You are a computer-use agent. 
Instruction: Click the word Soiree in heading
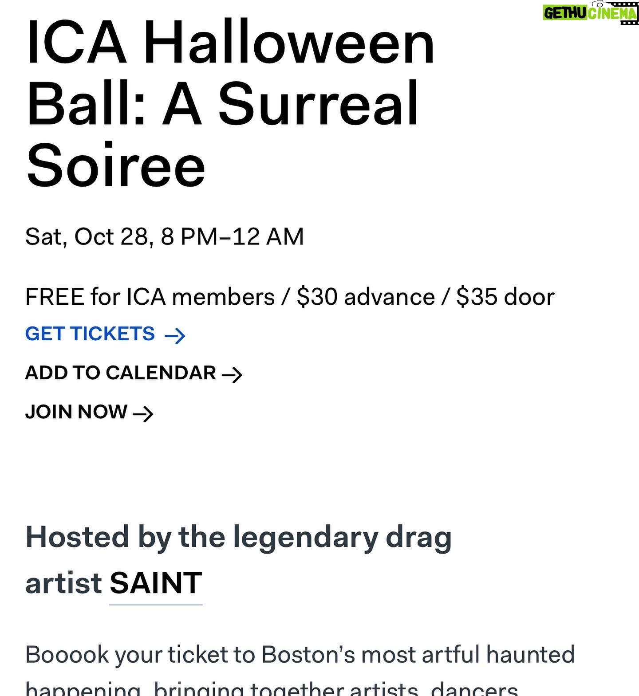pyautogui.click(x=116, y=167)
